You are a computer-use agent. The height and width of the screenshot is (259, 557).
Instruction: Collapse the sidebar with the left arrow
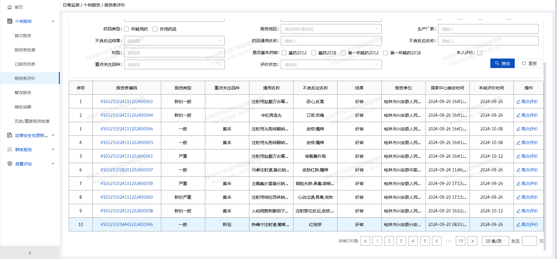30,253
